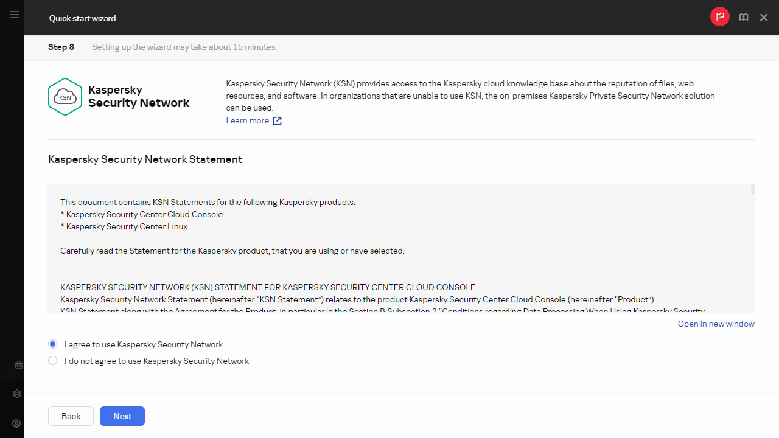The image size is (779, 438).
Task: Open the help book icon
Action: (x=743, y=18)
